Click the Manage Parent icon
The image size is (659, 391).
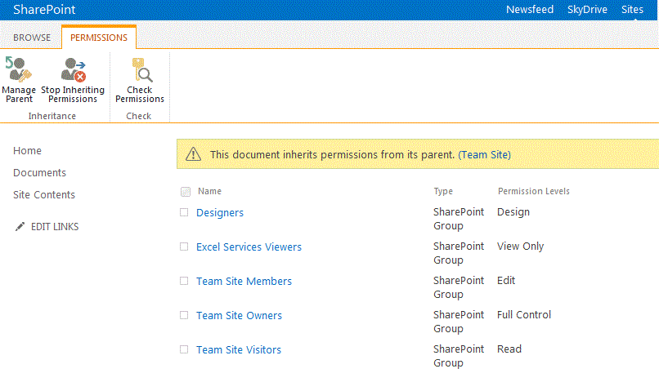point(18,69)
